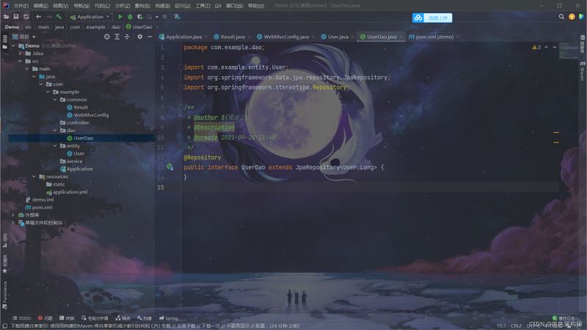The height and width of the screenshot is (330, 587).
Task: Open the dropdown arrow next to profiler run icon
Action: click(156, 17)
